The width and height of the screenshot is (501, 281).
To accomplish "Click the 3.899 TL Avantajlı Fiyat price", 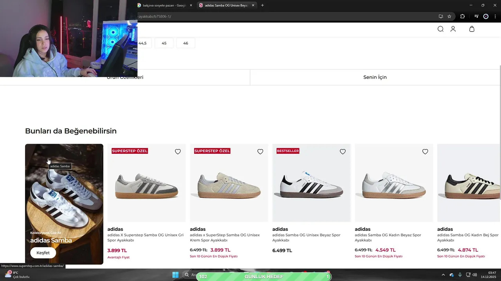I will tap(117, 251).
